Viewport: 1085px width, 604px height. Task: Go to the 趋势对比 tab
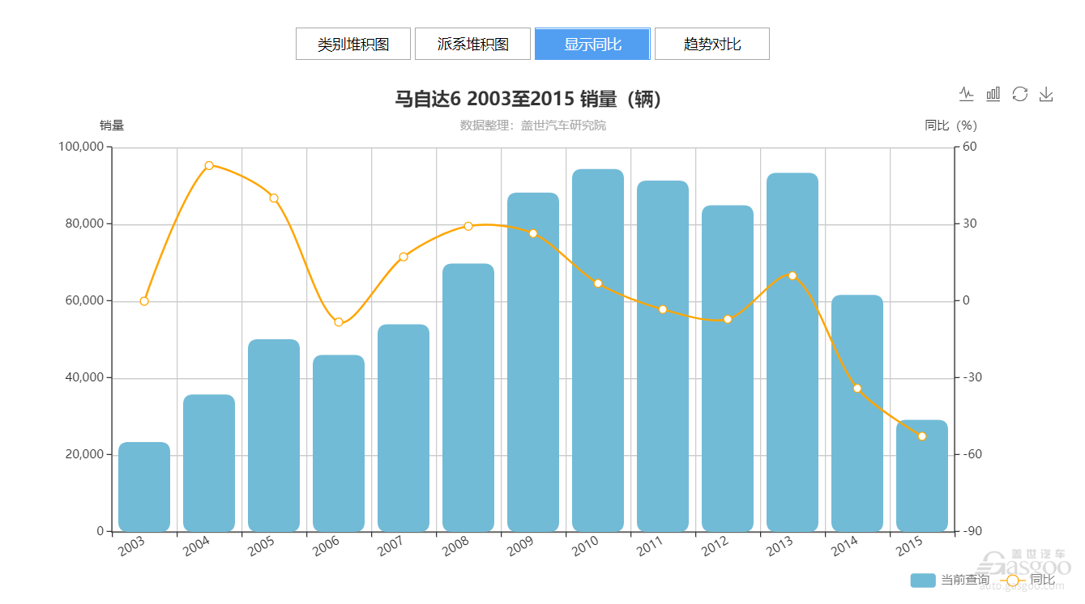tap(712, 44)
